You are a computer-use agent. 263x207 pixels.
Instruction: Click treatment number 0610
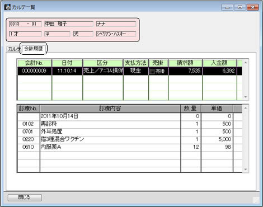pos(28,147)
